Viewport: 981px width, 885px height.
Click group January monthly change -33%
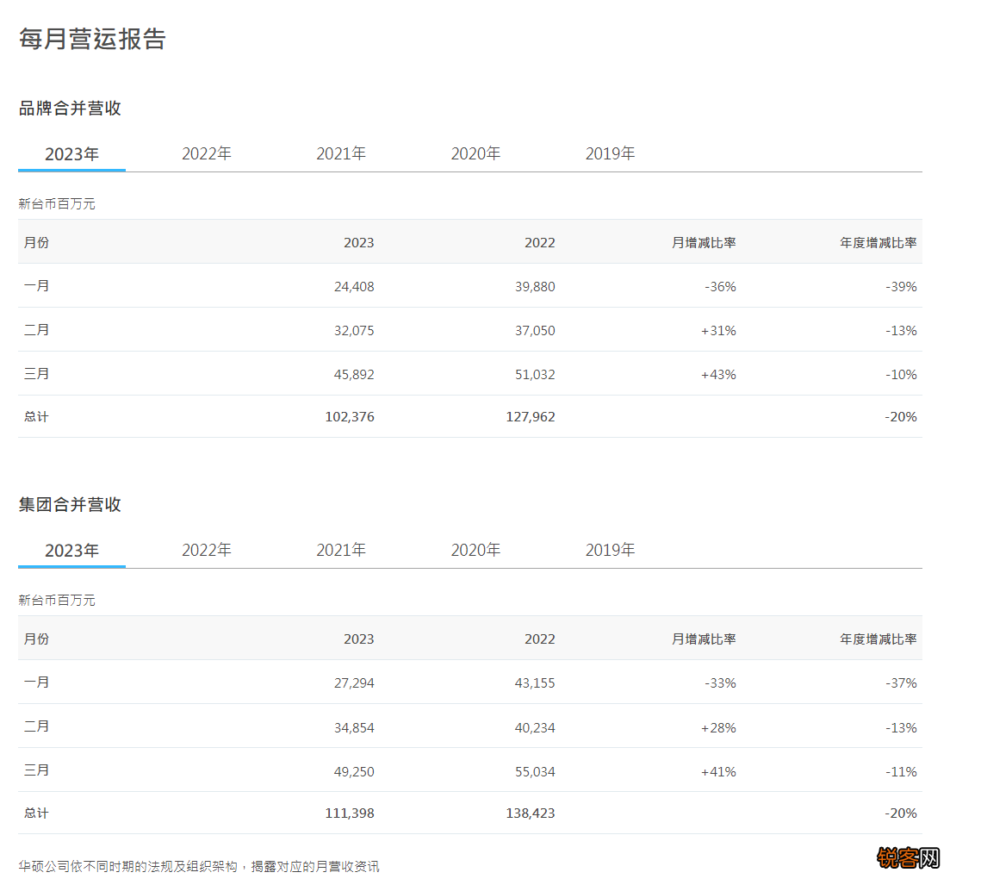(x=720, y=682)
